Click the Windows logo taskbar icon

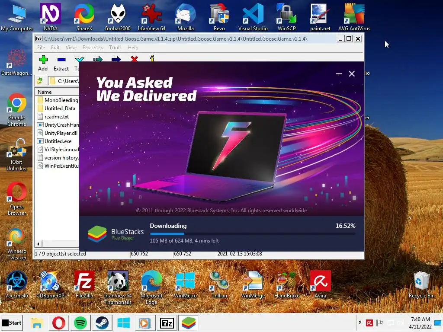[x=123, y=322]
